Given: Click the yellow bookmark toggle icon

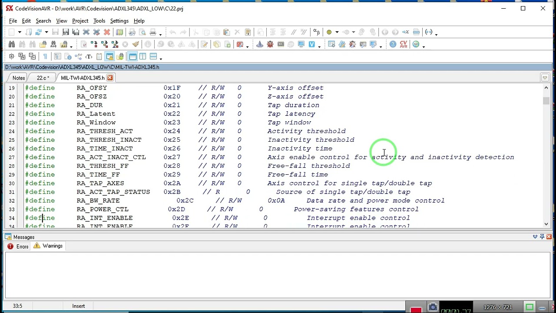Looking at the screenshot, I should pos(329,32).
